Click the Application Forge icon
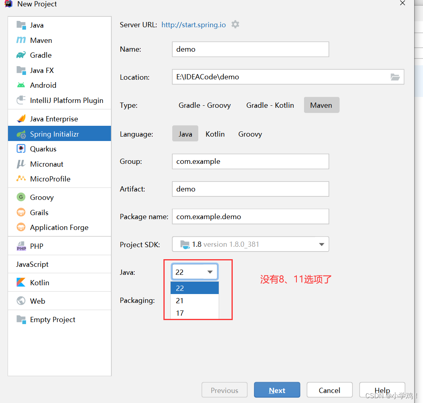This screenshot has width=423, height=403. coord(21,228)
